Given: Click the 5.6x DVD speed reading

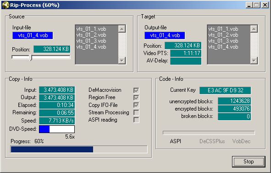Looking at the screenshot, I should pyautogui.click(x=70, y=137).
